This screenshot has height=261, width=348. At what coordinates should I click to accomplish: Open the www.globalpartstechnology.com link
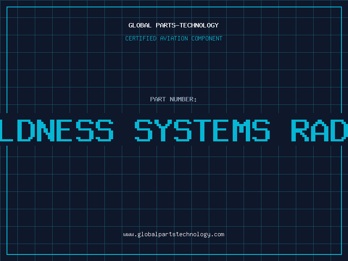tap(174, 234)
